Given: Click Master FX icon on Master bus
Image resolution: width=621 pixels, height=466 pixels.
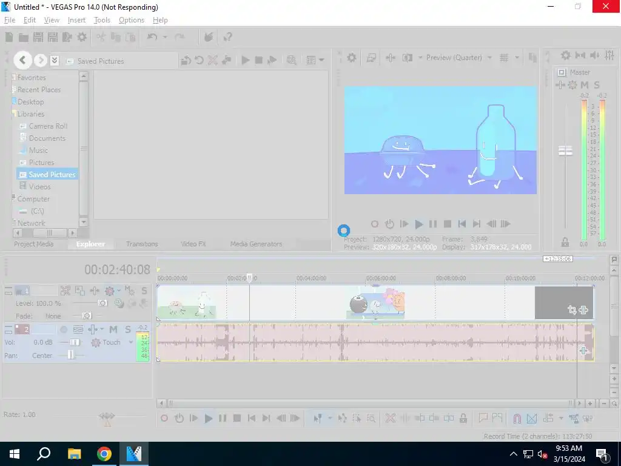Looking at the screenshot, I should [560, 85].
